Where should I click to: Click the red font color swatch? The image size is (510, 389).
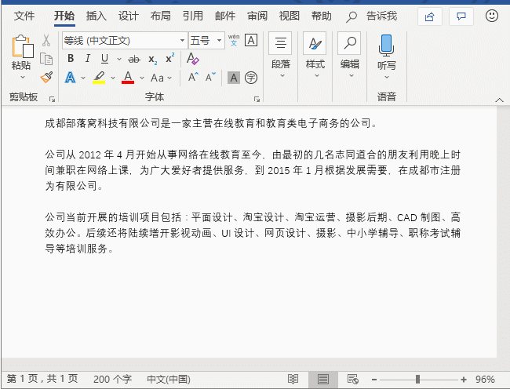(128, 77)
